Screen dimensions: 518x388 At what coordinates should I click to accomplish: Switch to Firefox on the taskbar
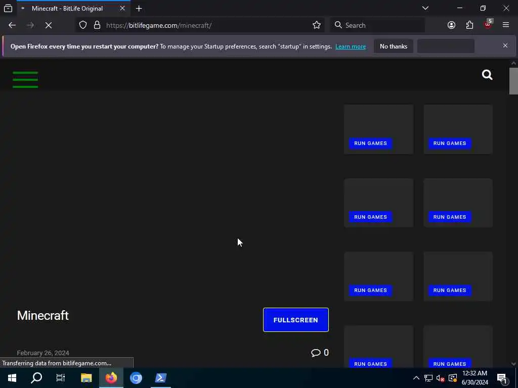click(111, 378)
